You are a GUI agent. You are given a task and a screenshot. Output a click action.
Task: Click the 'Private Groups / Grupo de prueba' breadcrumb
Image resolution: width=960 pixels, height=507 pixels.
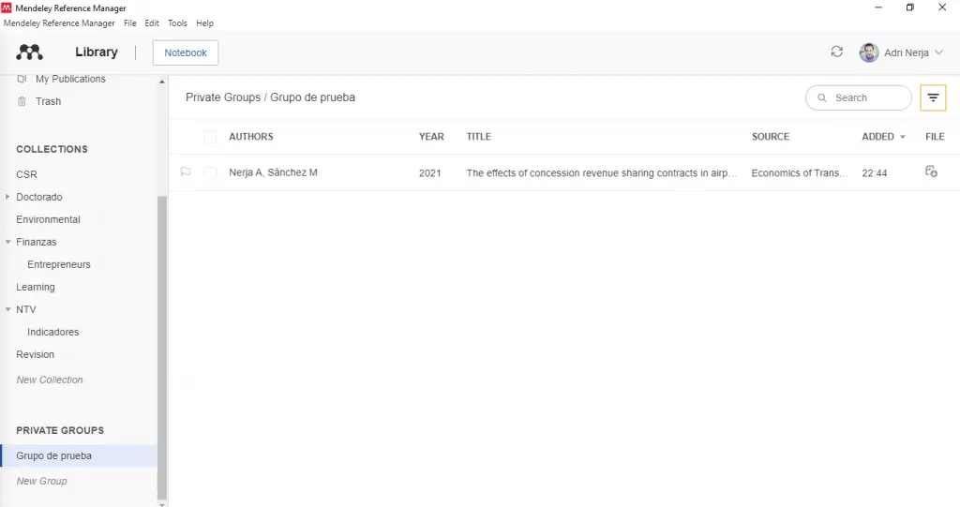point(270,97)
